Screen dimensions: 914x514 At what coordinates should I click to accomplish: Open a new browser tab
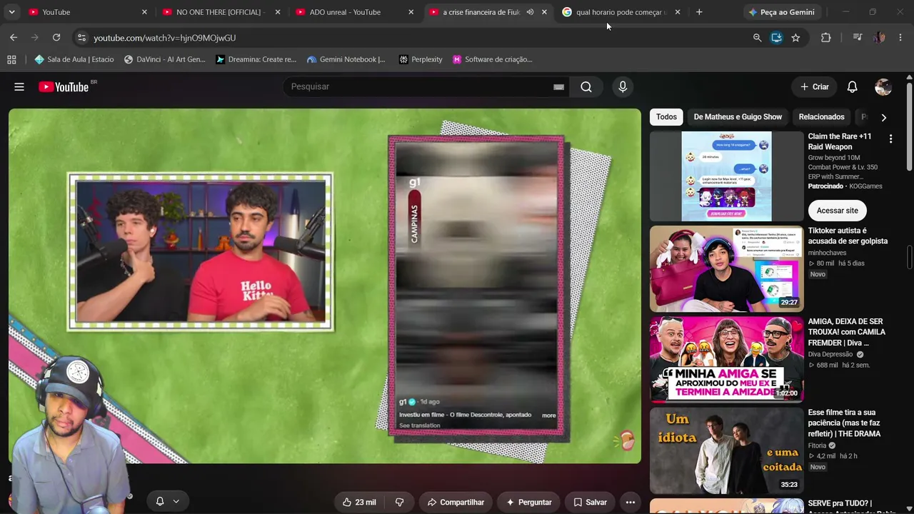click(x=699, y=12)
